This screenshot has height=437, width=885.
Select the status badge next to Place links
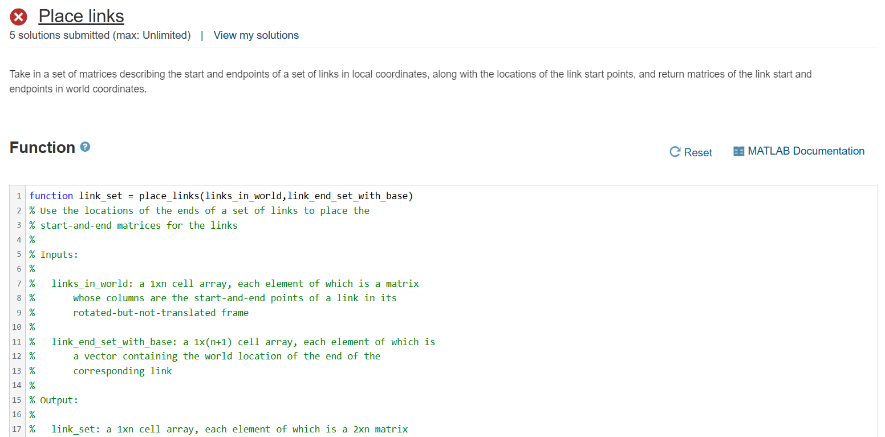point(18,17)
